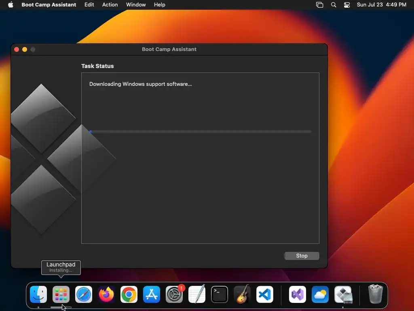Click the Boot Camp Assistant Dock icon
Image resolution: width=414 pixels, height=311 pixels.
tap(343, 294)
